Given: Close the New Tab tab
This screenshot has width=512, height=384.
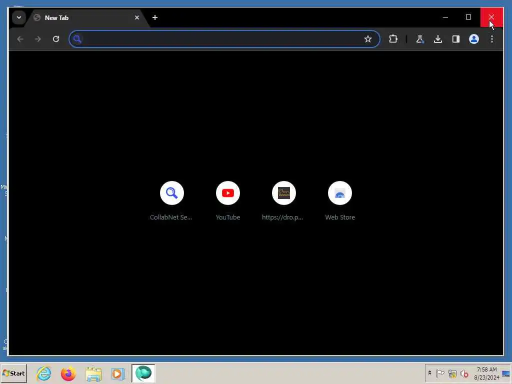Looking at the screenshot, I should point(137,17).
